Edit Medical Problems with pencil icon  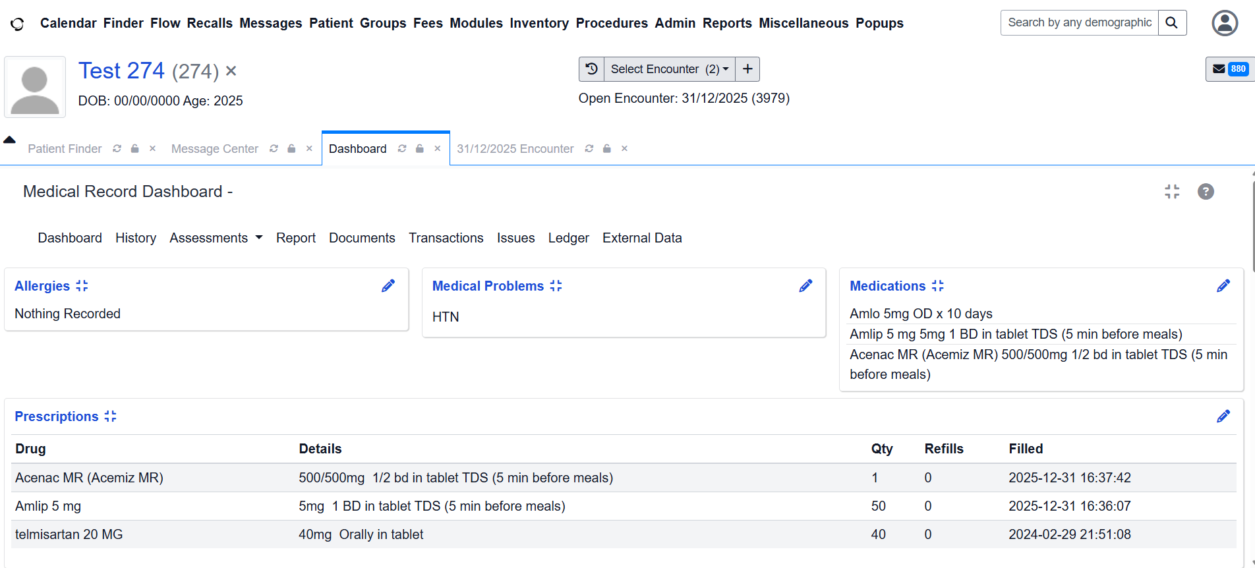[805, 286]
